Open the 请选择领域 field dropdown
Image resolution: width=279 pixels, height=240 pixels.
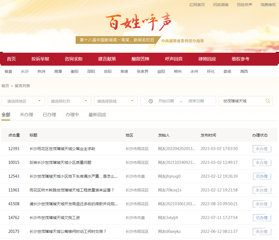click(x=116, y=101)
